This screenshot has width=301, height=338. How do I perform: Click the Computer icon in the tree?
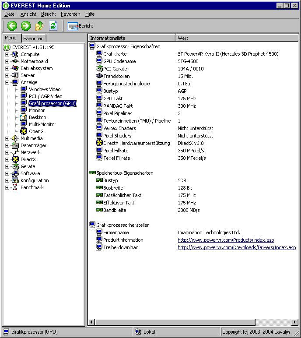[15, 54]
